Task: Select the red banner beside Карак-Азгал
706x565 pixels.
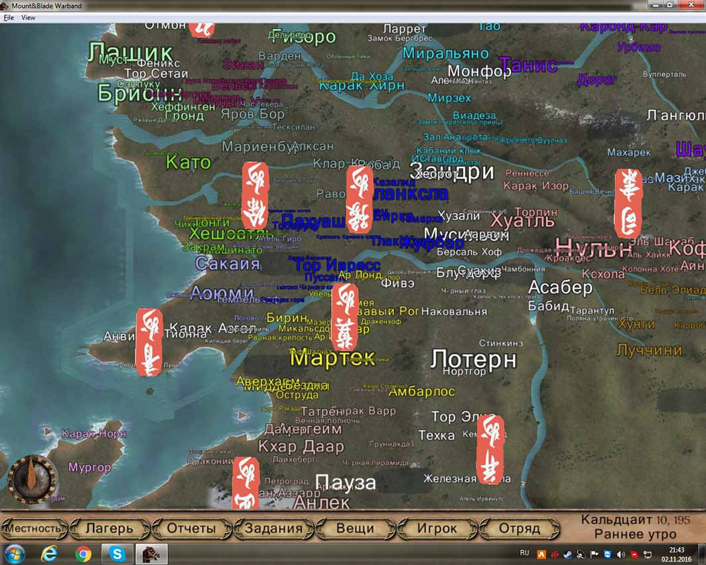Action: point(149,342)
